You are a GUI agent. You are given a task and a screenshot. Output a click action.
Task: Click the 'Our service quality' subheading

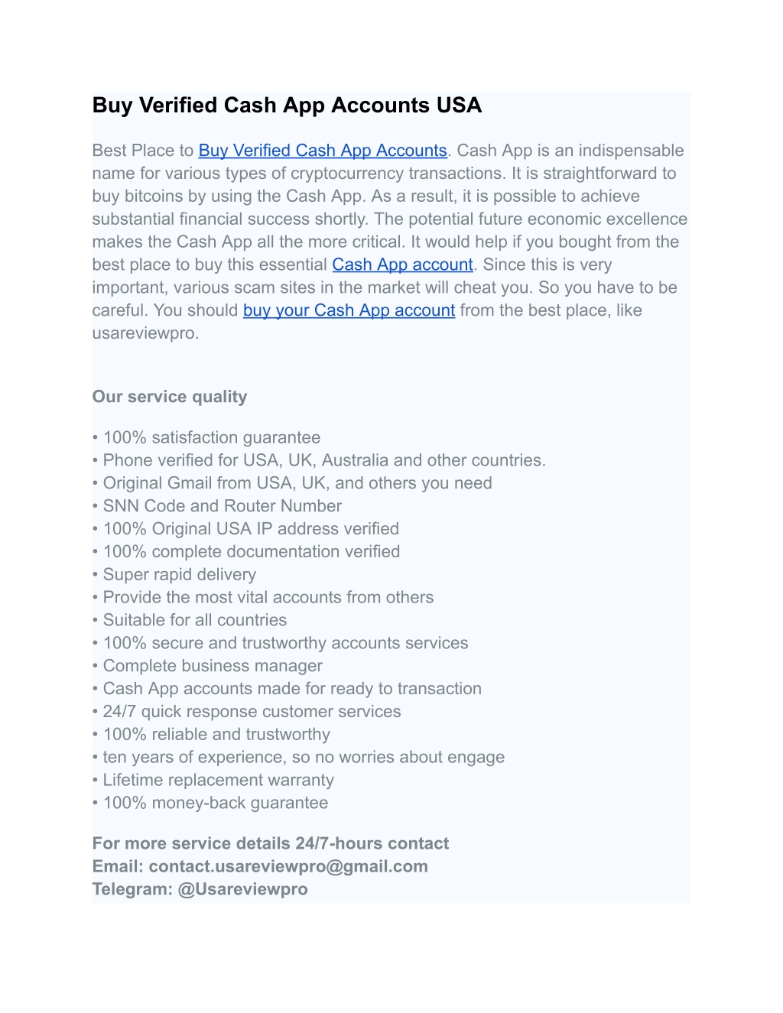point(170,397)
